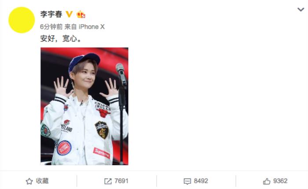Click the thumbs-up like icon

(267, 181)
